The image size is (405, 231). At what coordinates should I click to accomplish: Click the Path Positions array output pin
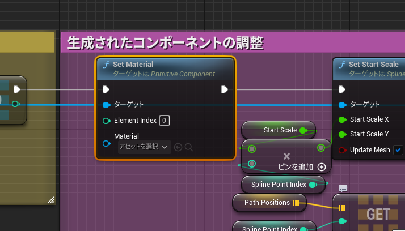(296, 203)
